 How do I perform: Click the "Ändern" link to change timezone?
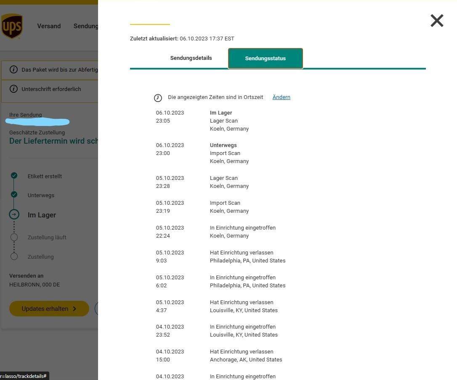281,97
